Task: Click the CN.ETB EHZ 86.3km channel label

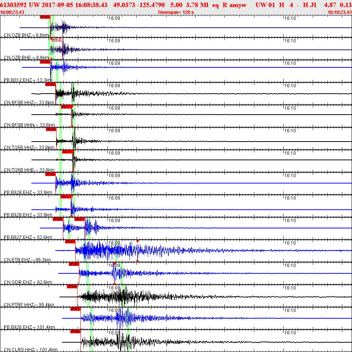Action: click(x=27, y=260)
